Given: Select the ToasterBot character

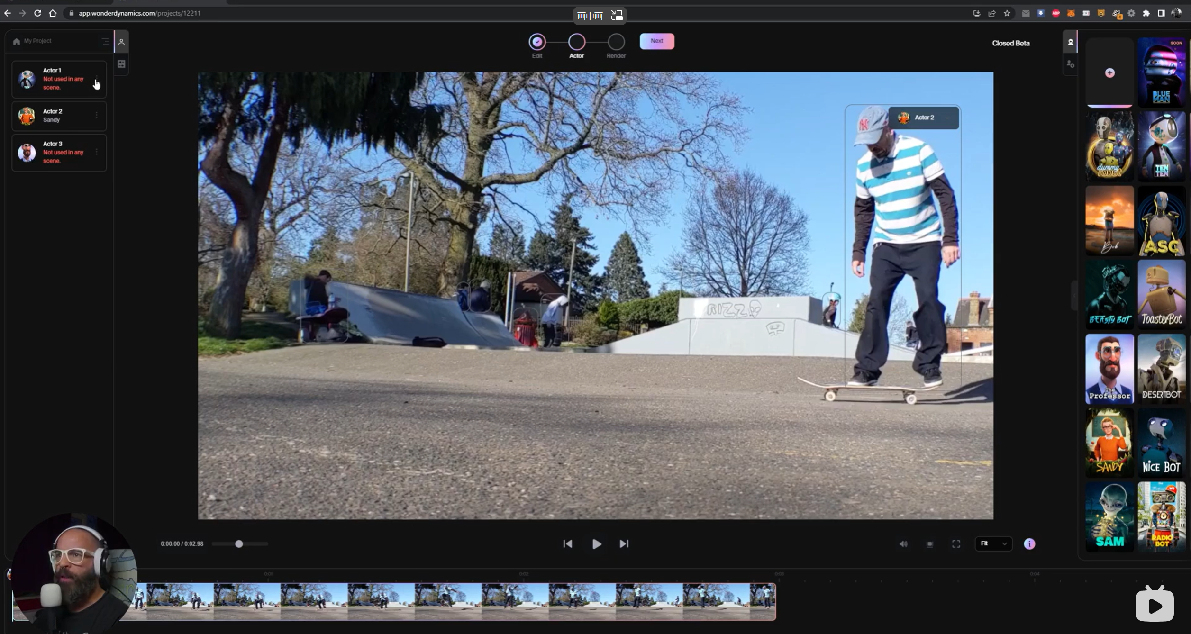Looking at the screenshot, I should coord(1161,294).
